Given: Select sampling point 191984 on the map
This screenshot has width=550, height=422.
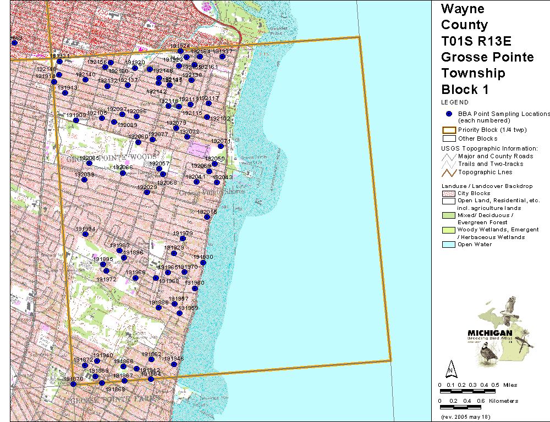Looking at the screenshot, I should pyautogui.click(x=85, y=234).
